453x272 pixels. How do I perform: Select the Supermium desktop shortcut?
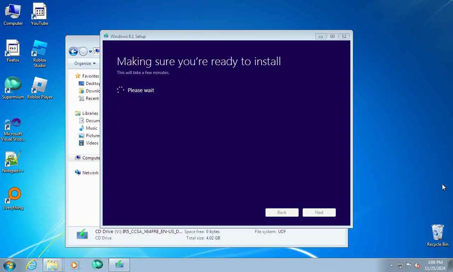click(13, 88)
